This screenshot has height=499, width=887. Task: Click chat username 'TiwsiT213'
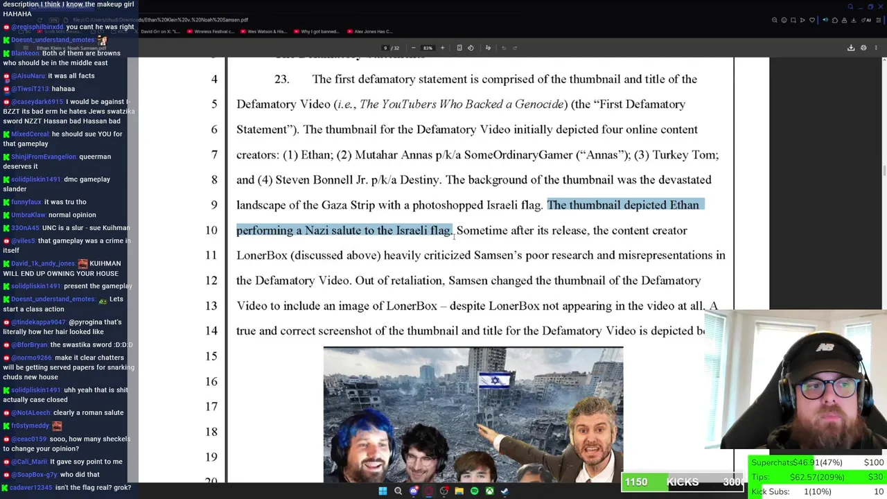(x=30, y=89)
